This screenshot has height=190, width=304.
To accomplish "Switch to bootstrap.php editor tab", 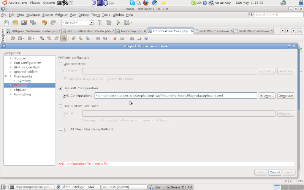I will (x=131, y=31).
